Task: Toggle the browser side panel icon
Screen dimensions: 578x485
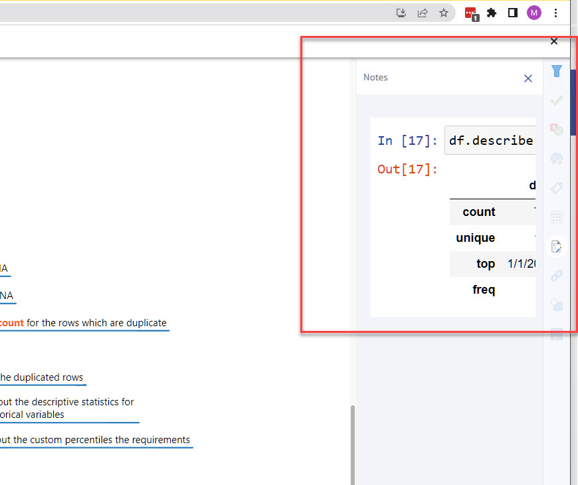Action: point(513,13)
